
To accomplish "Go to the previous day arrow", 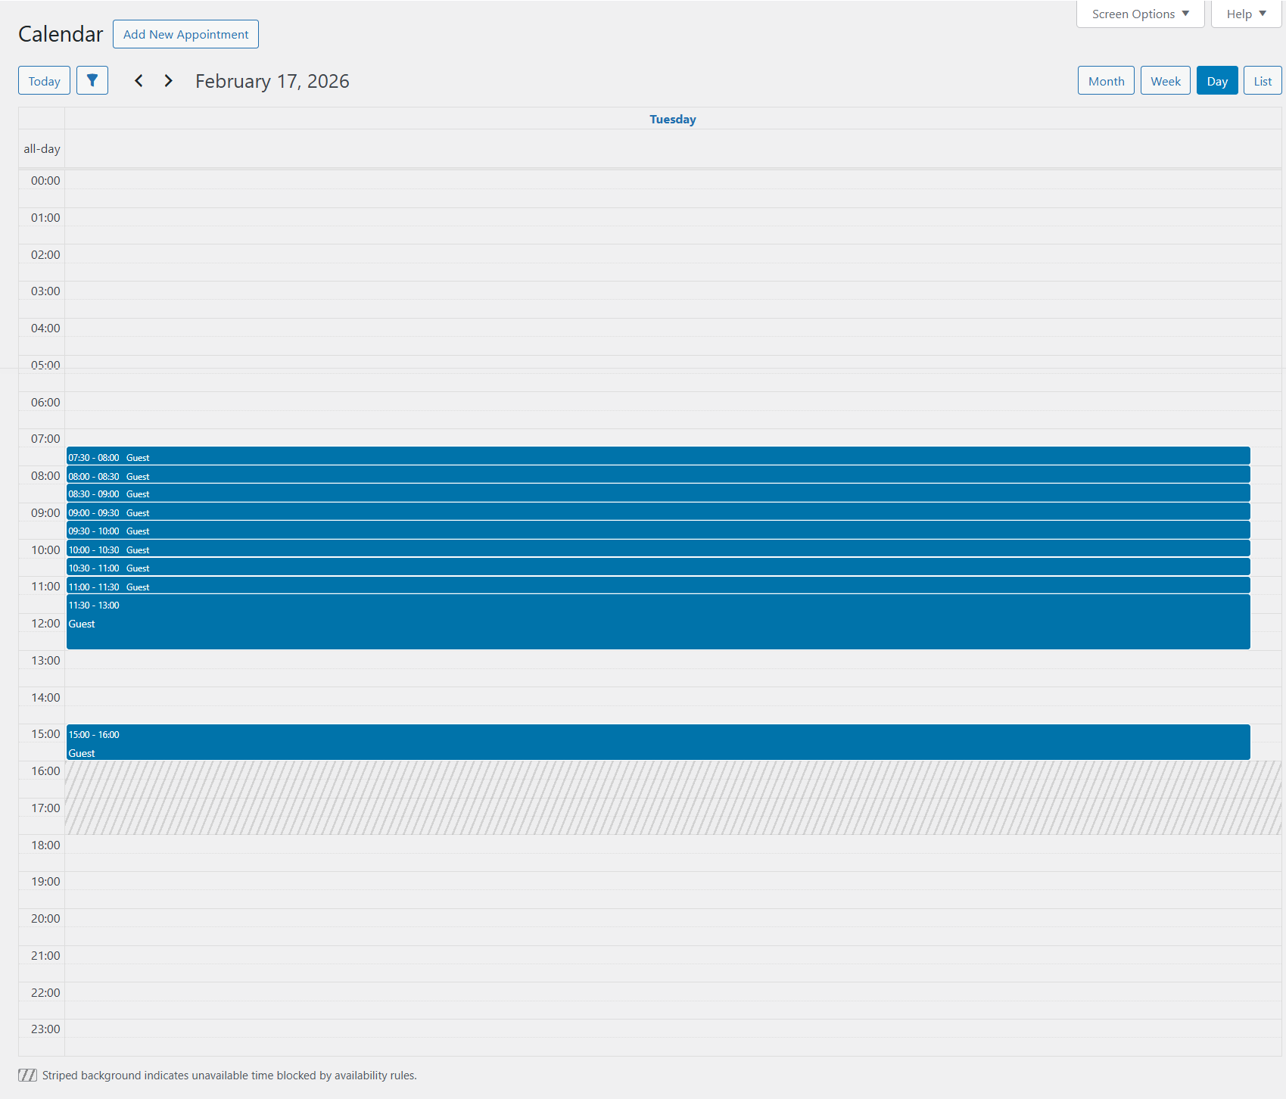I will click(x=139, y=80).
